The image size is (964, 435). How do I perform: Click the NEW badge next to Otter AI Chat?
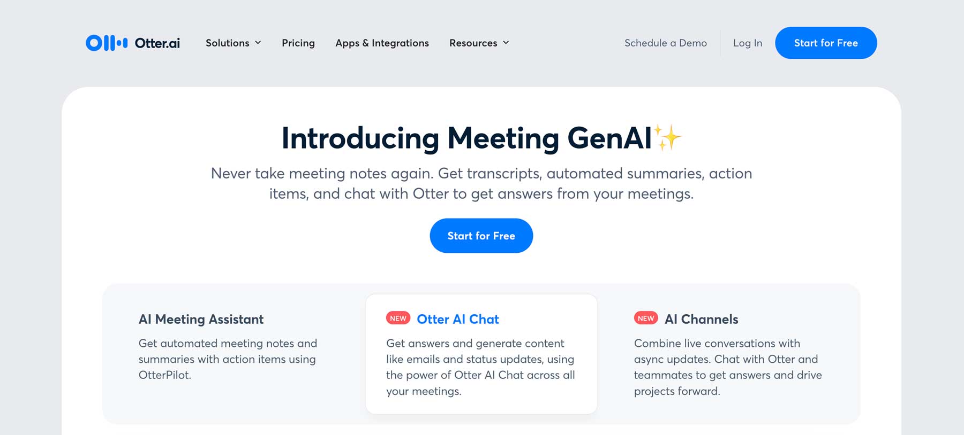[398, 319]
